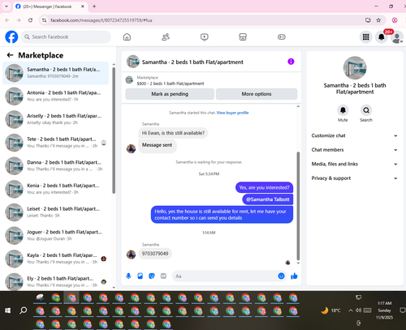Open the Facebook apps grid menu
Screen dimensions: 406x330
(x=366, y=37)
